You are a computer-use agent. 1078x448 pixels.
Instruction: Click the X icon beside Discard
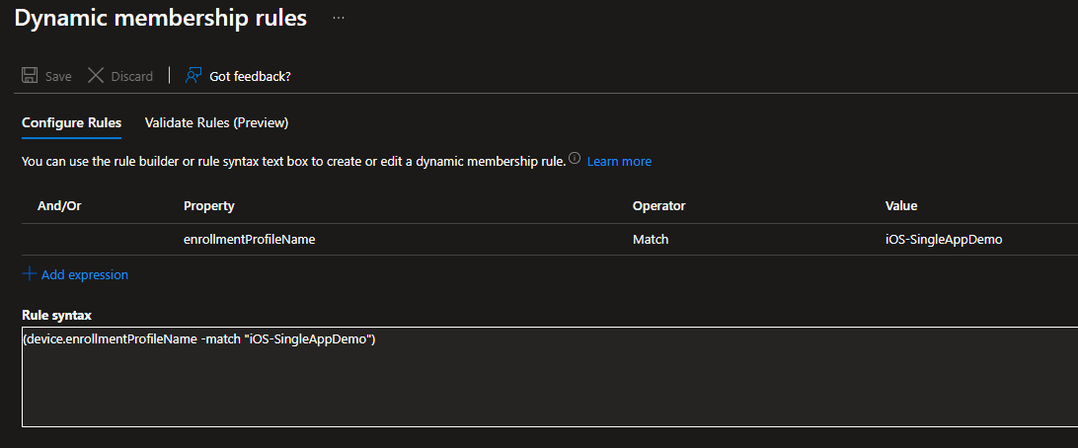(96, 76)
